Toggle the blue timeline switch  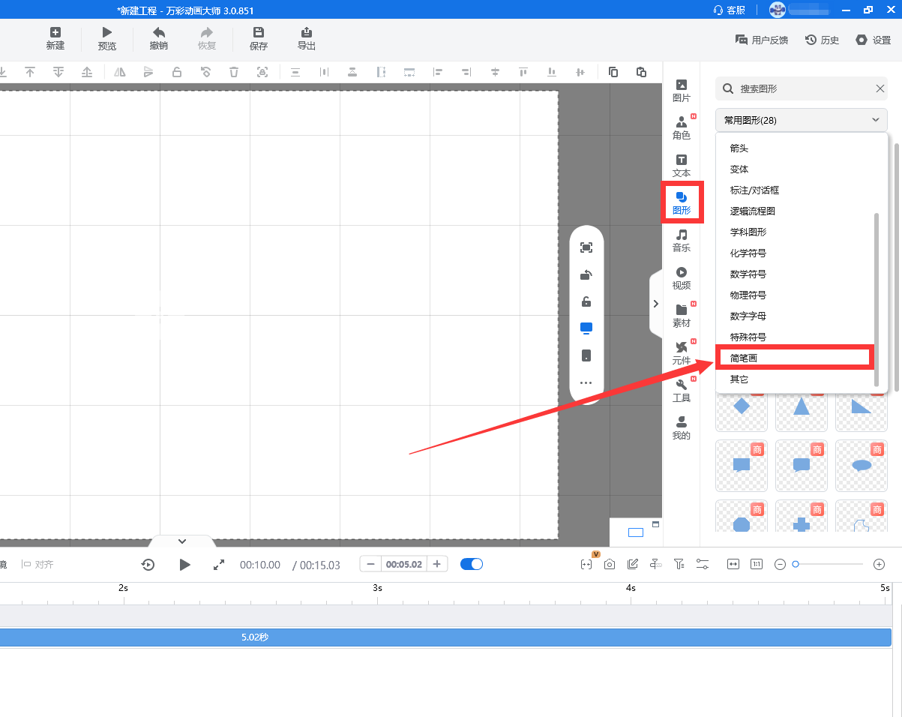472,564
